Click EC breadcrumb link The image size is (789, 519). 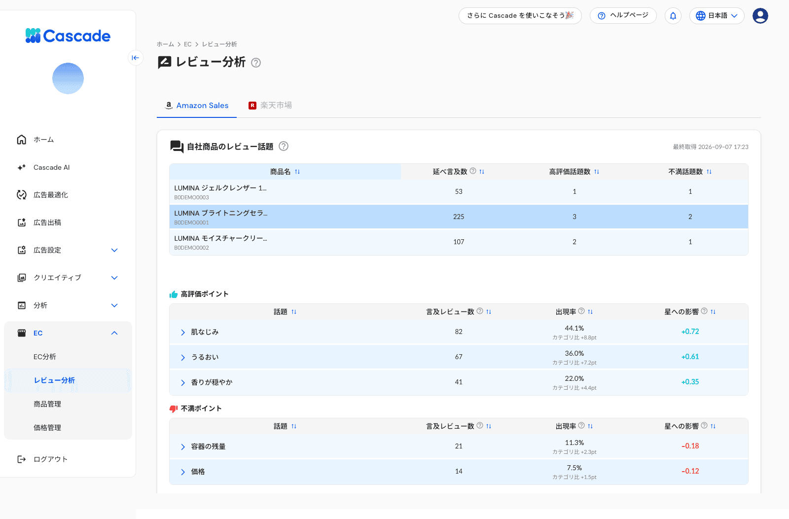coord(188,44)
